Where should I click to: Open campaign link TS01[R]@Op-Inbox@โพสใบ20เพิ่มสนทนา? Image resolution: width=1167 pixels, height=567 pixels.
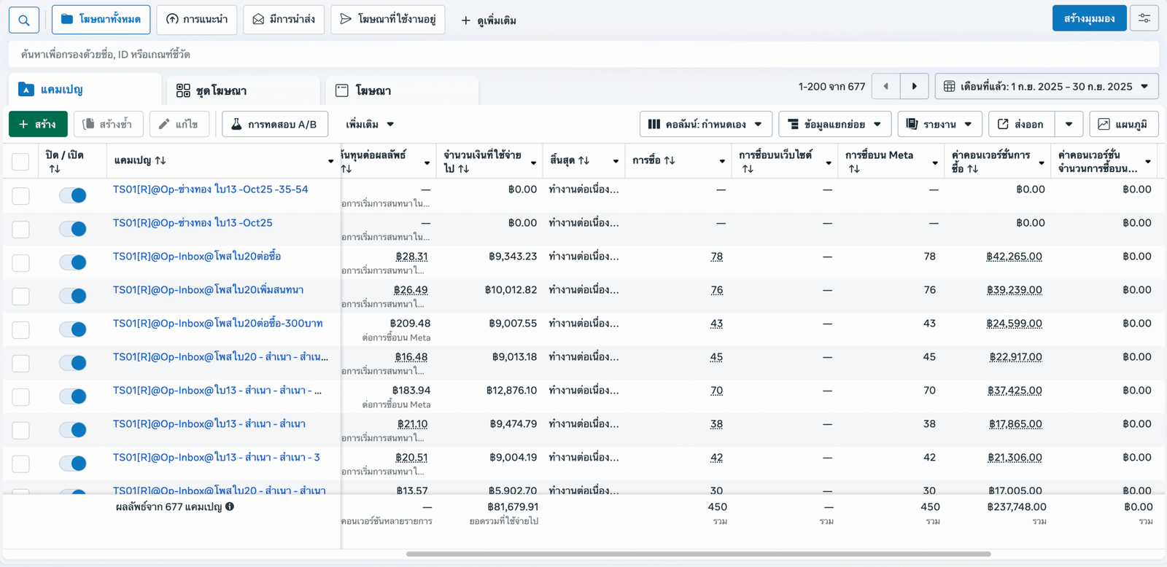coord(208,289)
